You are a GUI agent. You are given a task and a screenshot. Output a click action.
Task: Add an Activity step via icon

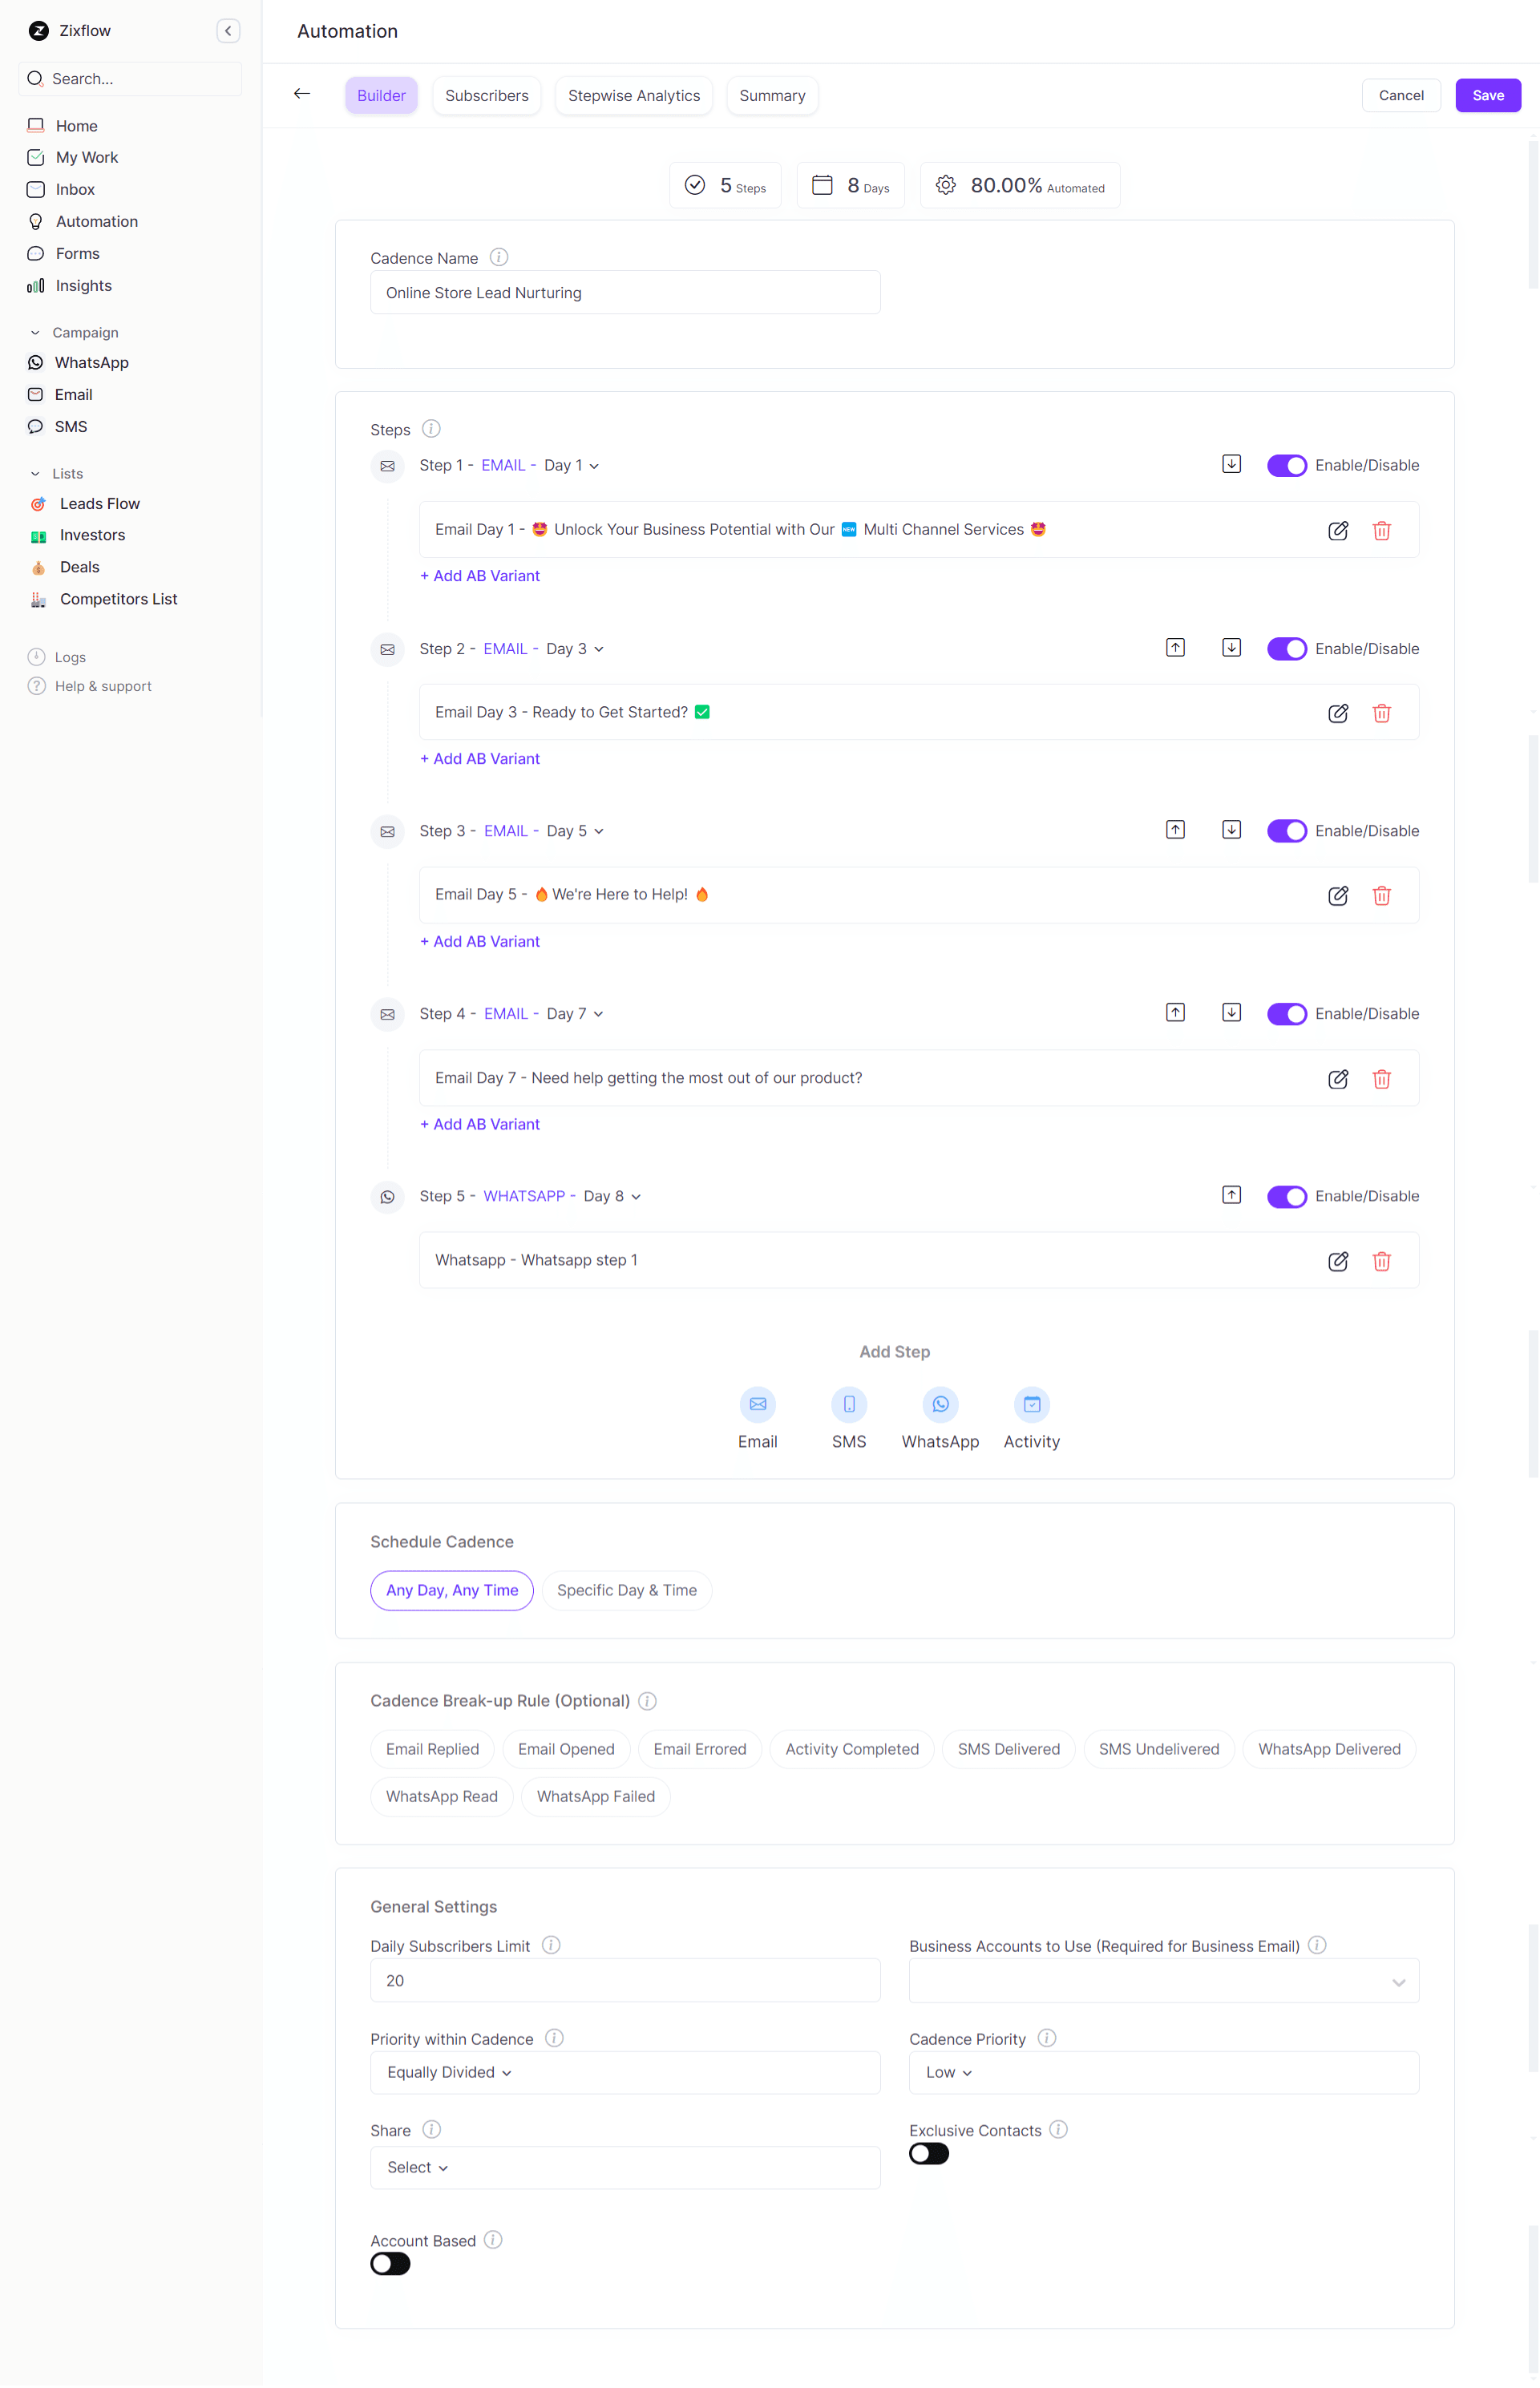coord(1031,1404)
